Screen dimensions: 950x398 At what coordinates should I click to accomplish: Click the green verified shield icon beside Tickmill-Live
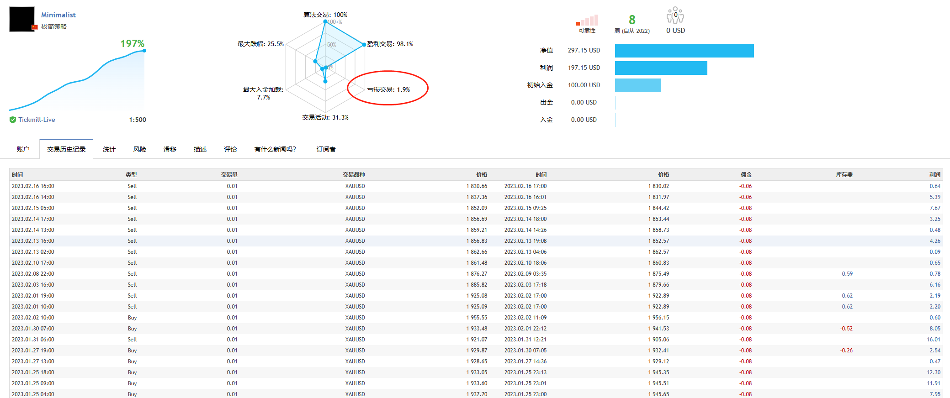(13, 120)
